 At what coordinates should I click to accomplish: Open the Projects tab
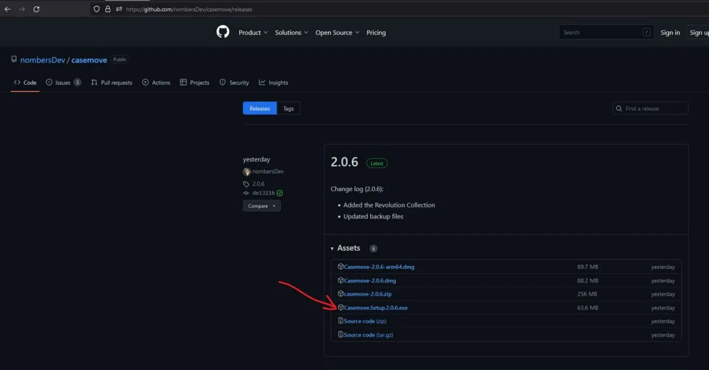(x=195, y=82)
